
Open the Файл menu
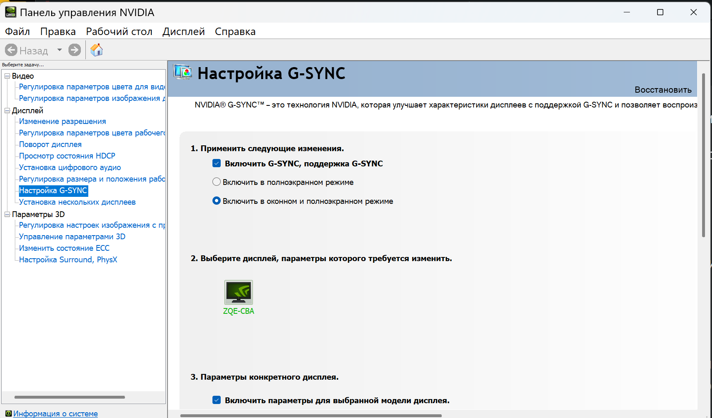17,32
